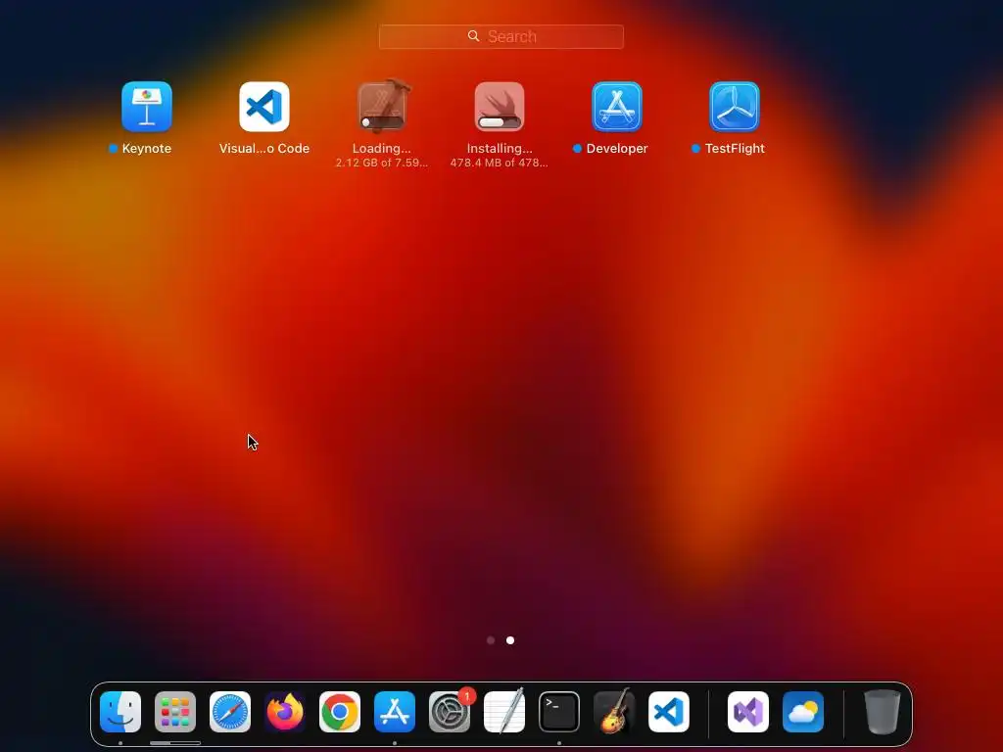Image resolution: width=1003 pixels, height=752 pixels.
Task: Open Safari from the Dock
Action: 230,712
